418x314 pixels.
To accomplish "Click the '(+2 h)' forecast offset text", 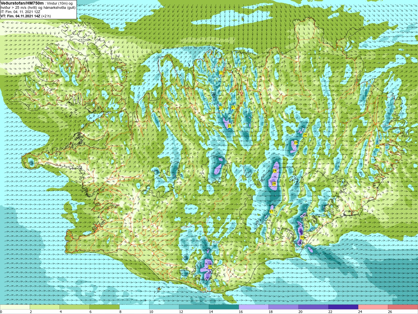I will pyautogui.click(x=46, y=16).
